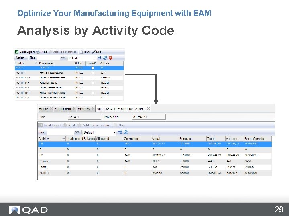Click sort arrow on Job No column
Viewport: 289px width, 216px height.
[x=36, y=63]
